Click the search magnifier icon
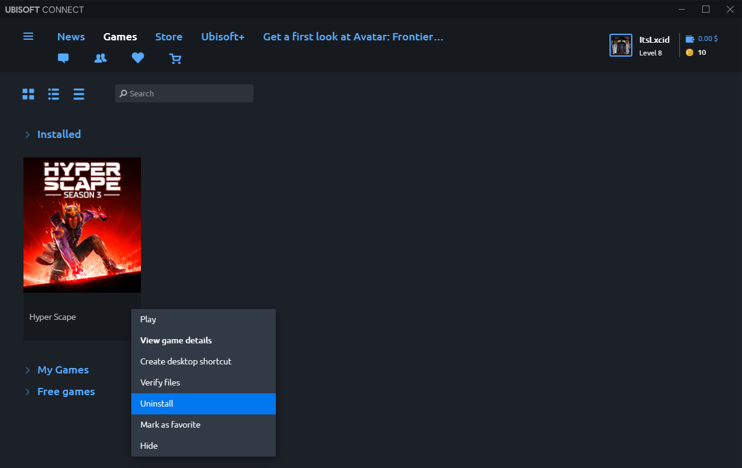The image size is (742, 468). pos(123,93)
